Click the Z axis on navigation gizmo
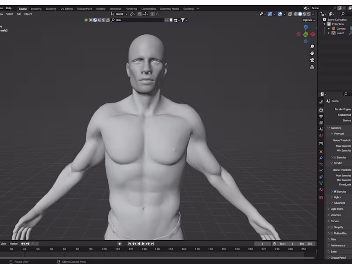352x264 pixels. (305, 27)
